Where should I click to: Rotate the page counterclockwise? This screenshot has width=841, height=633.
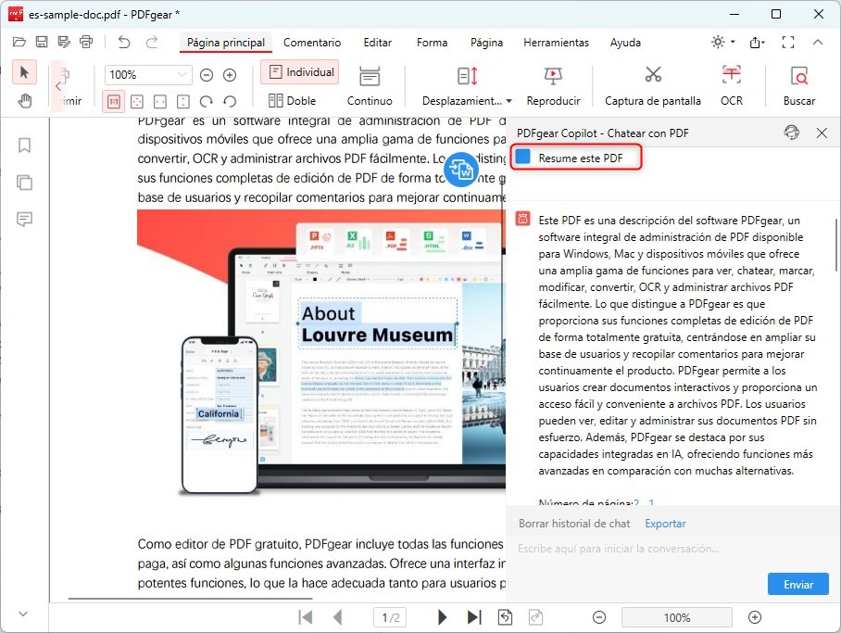point(230,101)
